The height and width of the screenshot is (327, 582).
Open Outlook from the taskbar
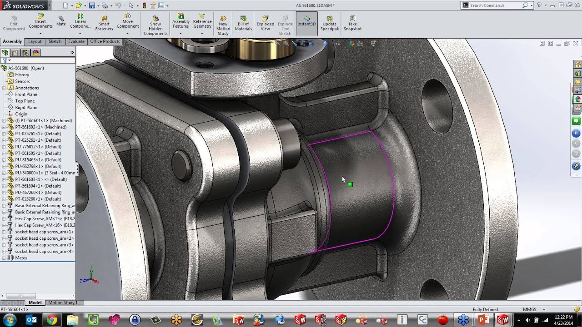pos(31,320)
